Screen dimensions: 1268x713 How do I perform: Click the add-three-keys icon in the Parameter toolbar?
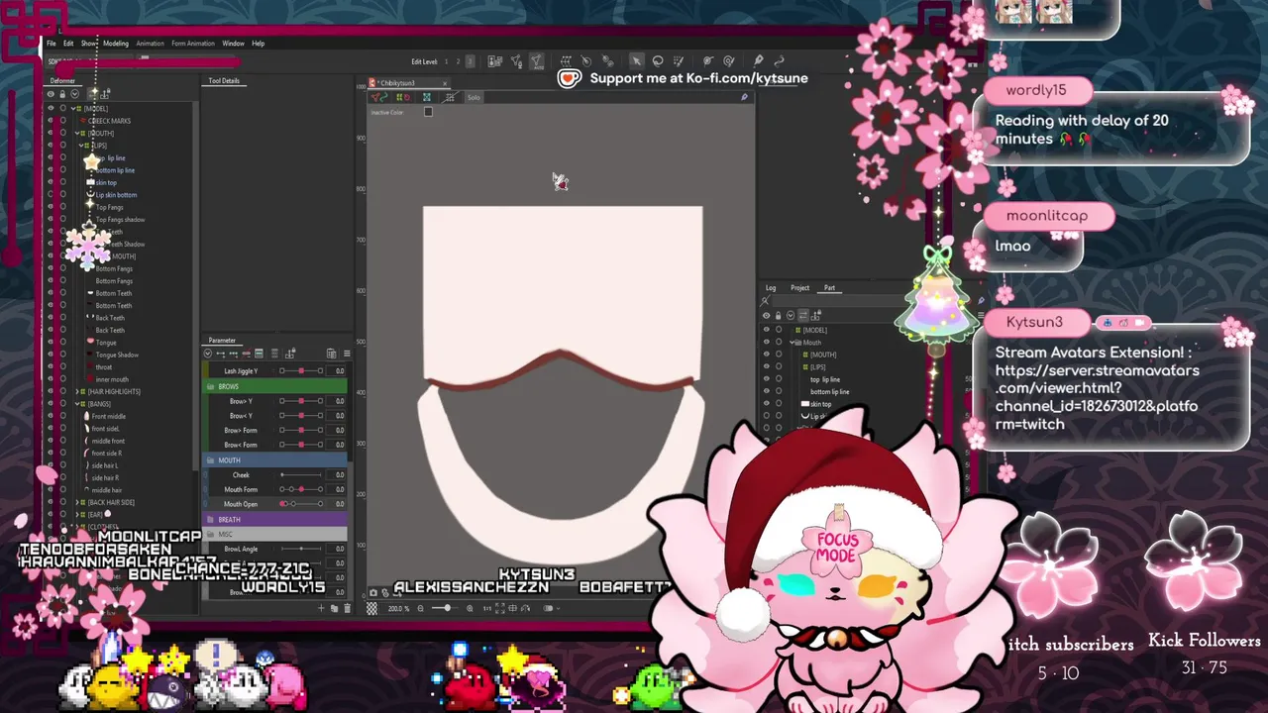(x=233, y=354)
